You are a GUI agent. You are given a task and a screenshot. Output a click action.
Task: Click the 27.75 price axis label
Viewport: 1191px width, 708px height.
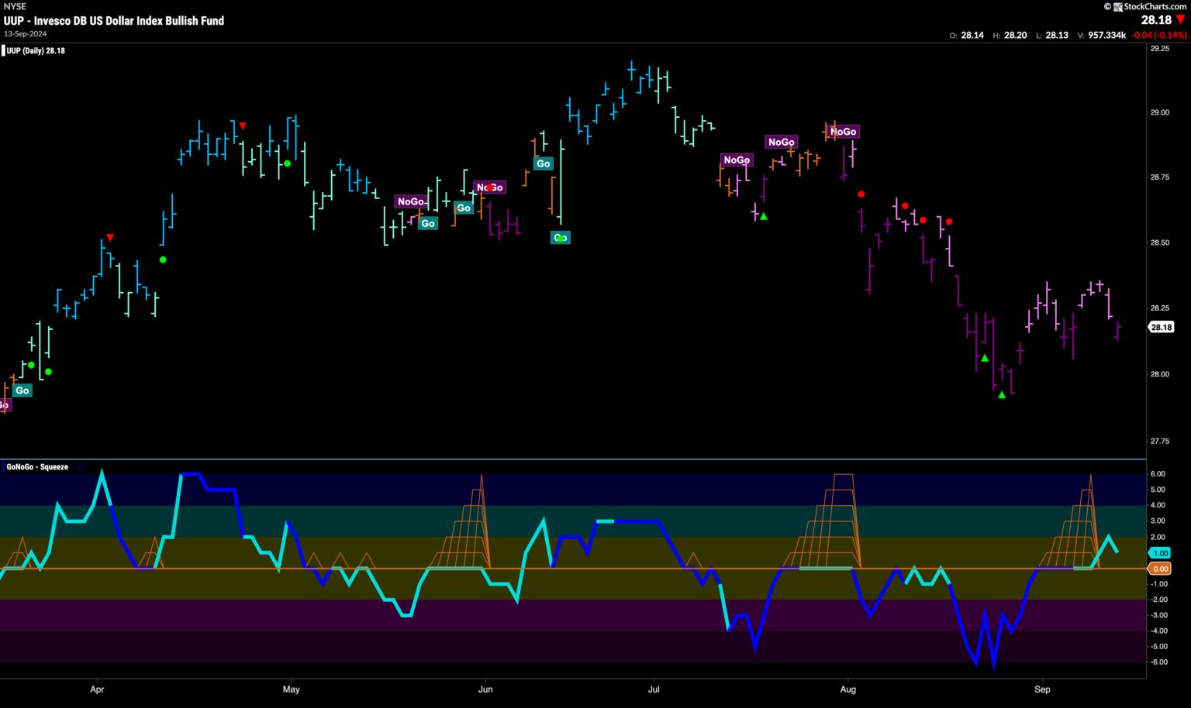[1160, 442]
